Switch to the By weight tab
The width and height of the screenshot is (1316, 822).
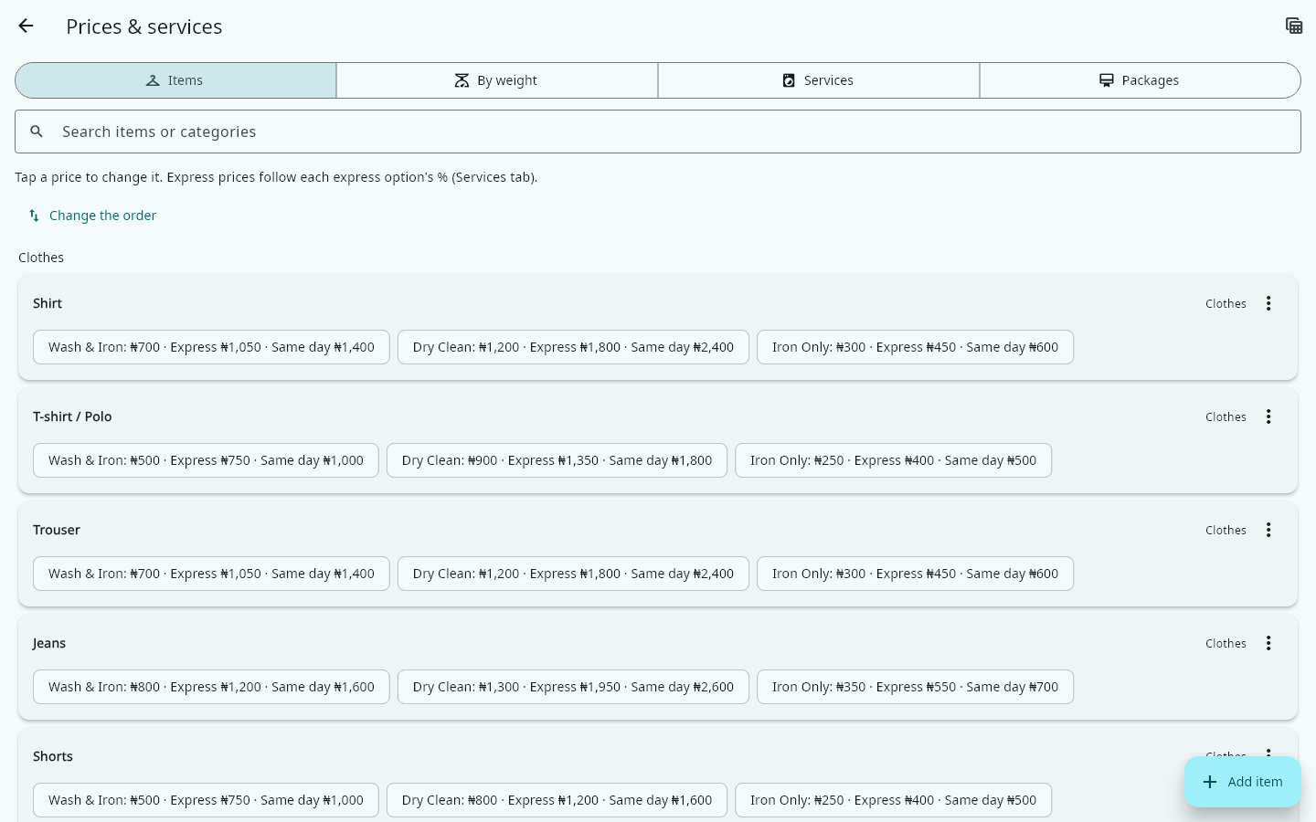[497, 80]
